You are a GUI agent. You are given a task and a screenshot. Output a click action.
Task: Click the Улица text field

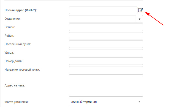pyautogui.click(x=106, y=53)
